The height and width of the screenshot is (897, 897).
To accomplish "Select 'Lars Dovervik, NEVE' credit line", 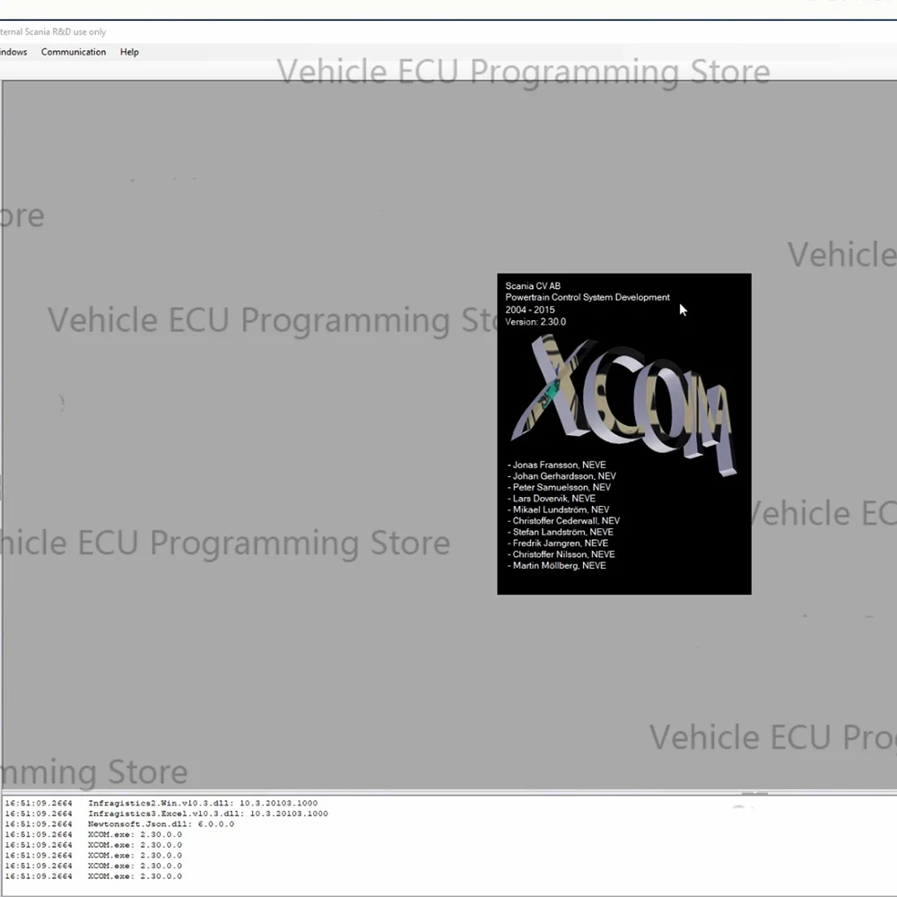I will point(552,498).
